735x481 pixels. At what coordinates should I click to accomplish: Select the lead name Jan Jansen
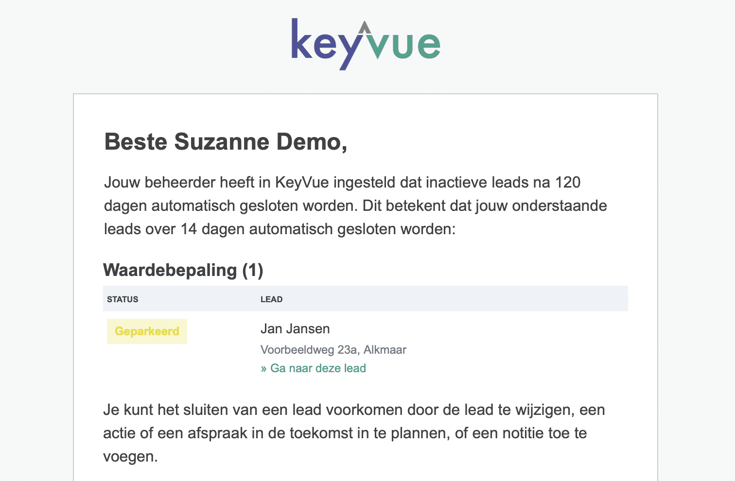(295, 329)
